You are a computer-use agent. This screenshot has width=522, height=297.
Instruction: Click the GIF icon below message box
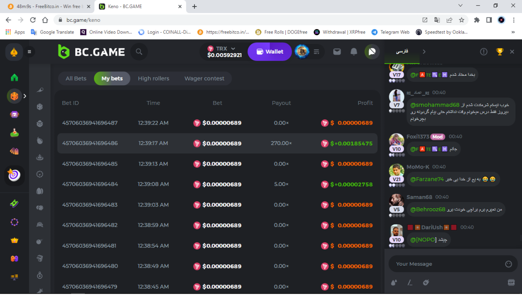[511, 283]
